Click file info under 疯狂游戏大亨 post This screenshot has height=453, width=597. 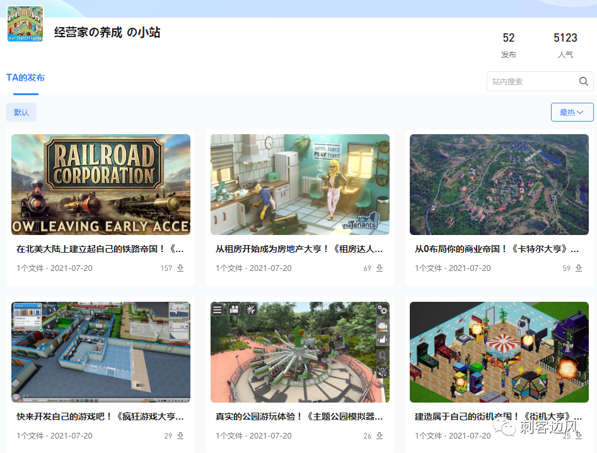(x=54, y=436)
